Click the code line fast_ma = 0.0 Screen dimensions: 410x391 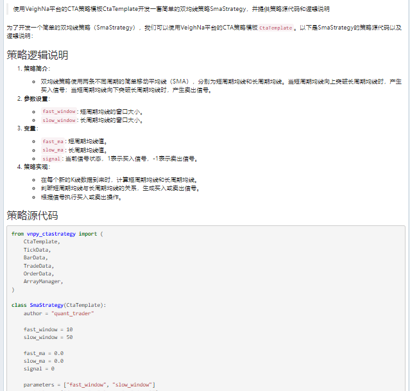coord(44,353)
